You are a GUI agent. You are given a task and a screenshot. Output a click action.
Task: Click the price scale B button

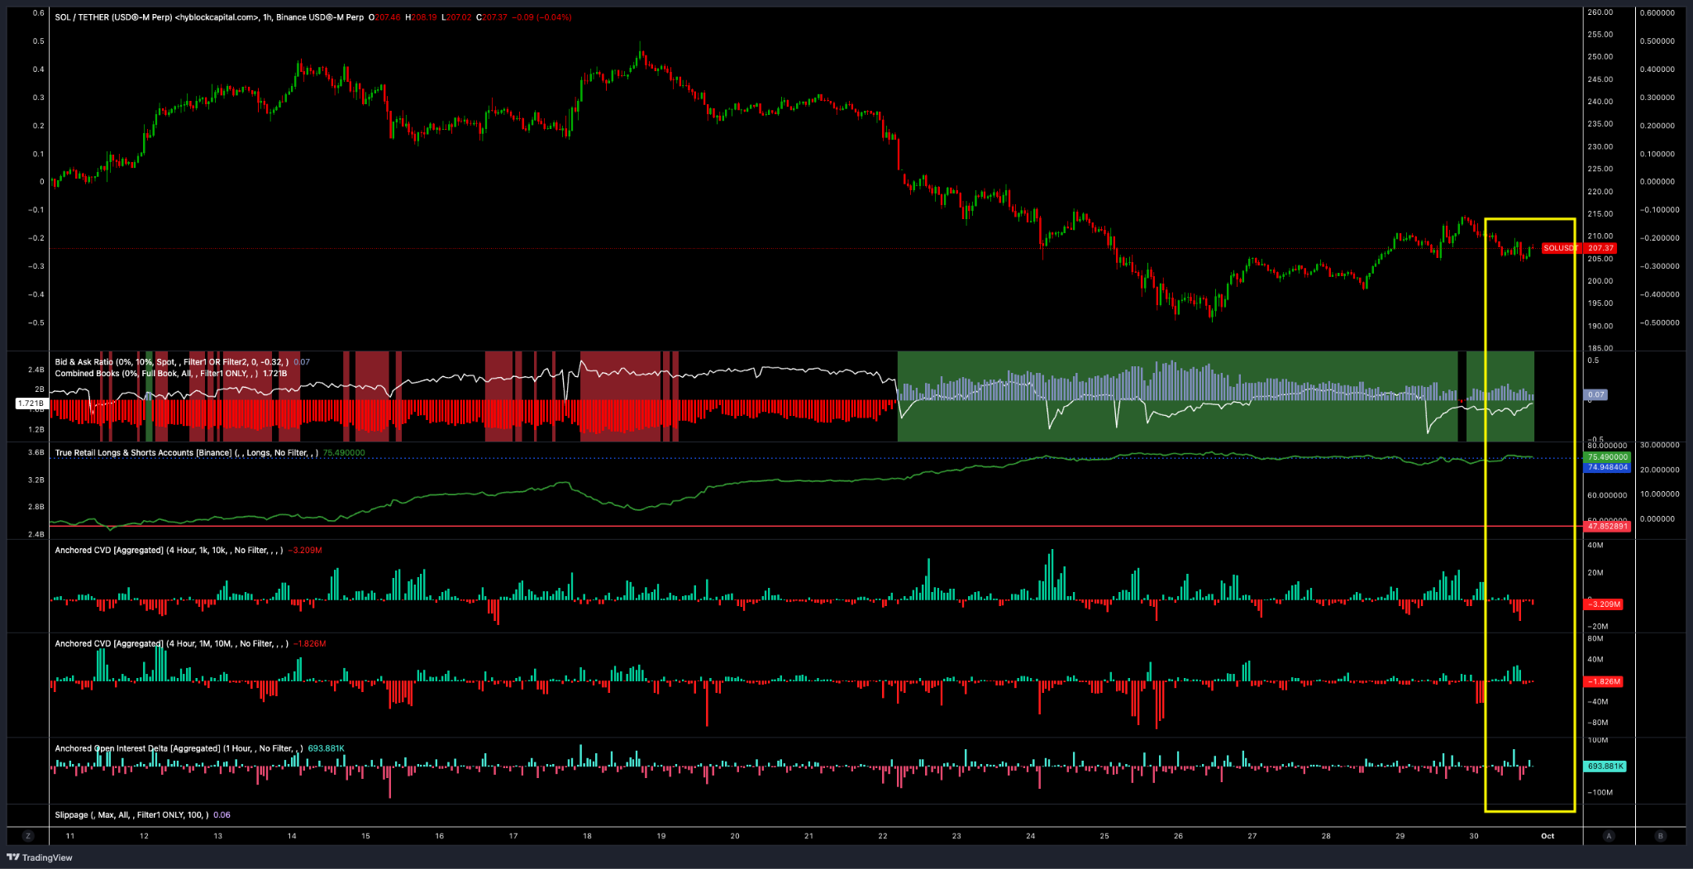pos(1659,836)
